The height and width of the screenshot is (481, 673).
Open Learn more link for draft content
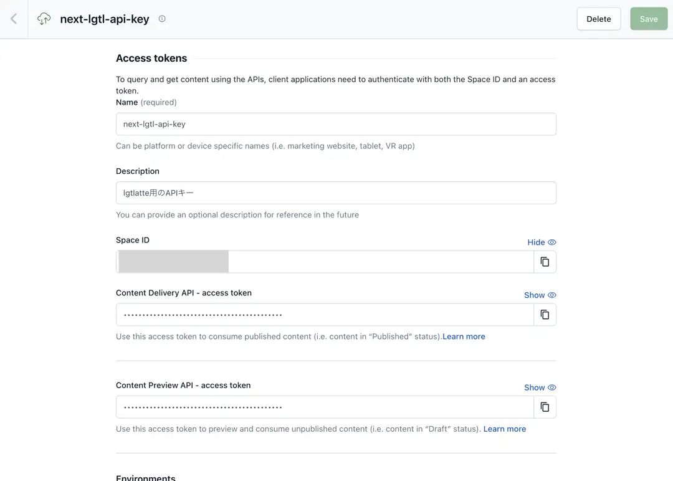click(504, 429)
